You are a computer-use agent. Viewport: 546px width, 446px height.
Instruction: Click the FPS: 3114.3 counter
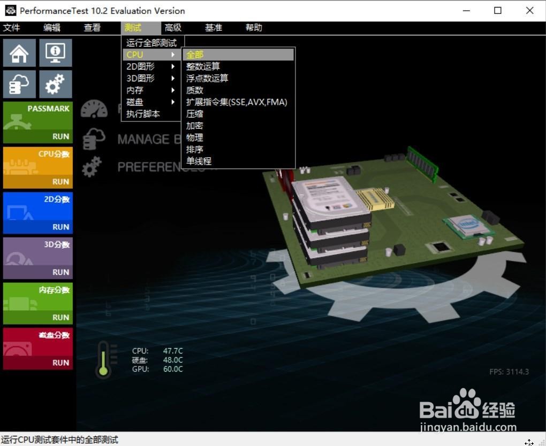(509, 372)
